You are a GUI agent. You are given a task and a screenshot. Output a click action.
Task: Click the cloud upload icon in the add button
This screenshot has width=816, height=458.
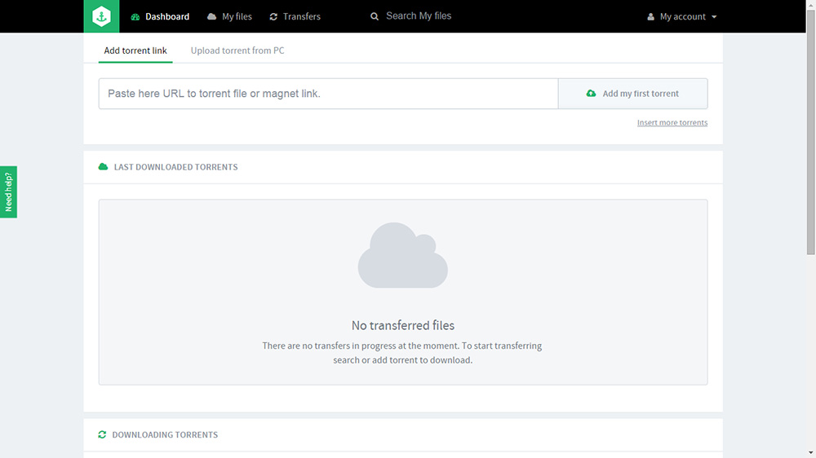tap(592, 94)
